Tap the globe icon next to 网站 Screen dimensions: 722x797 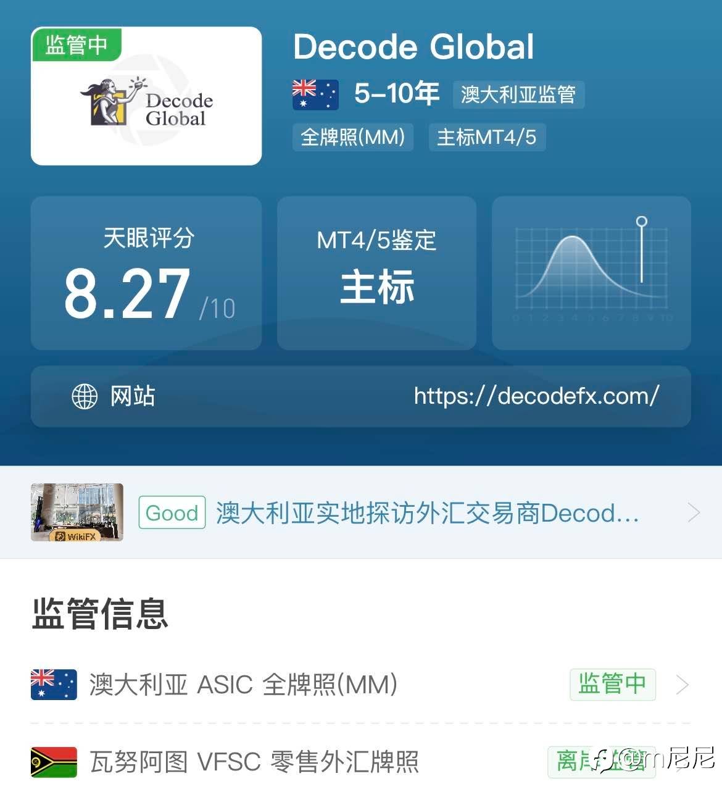[85, 396]
